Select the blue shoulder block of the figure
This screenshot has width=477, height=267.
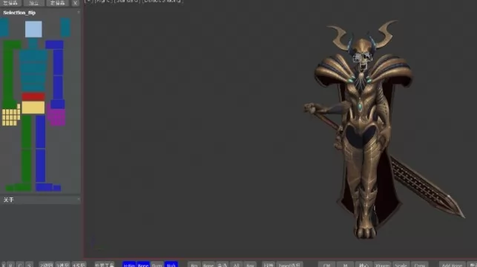(x=54, y=44)
